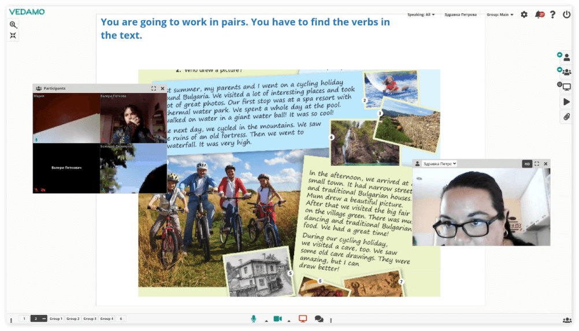Viewport: 579px width, 331px height.
Task: Close the teacher video window
Action: pyautogui.click(x=545, y=163)
